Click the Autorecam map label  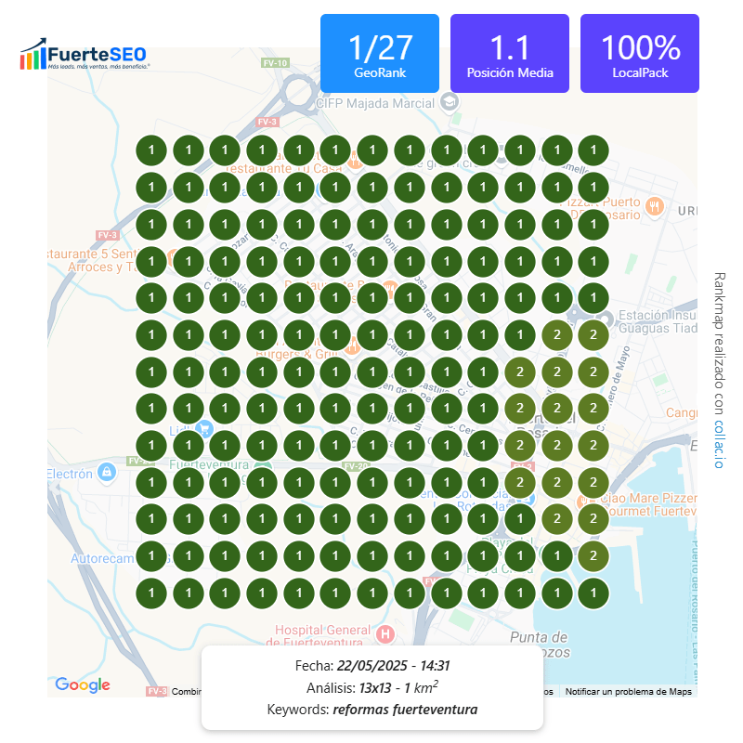[102, 559]
